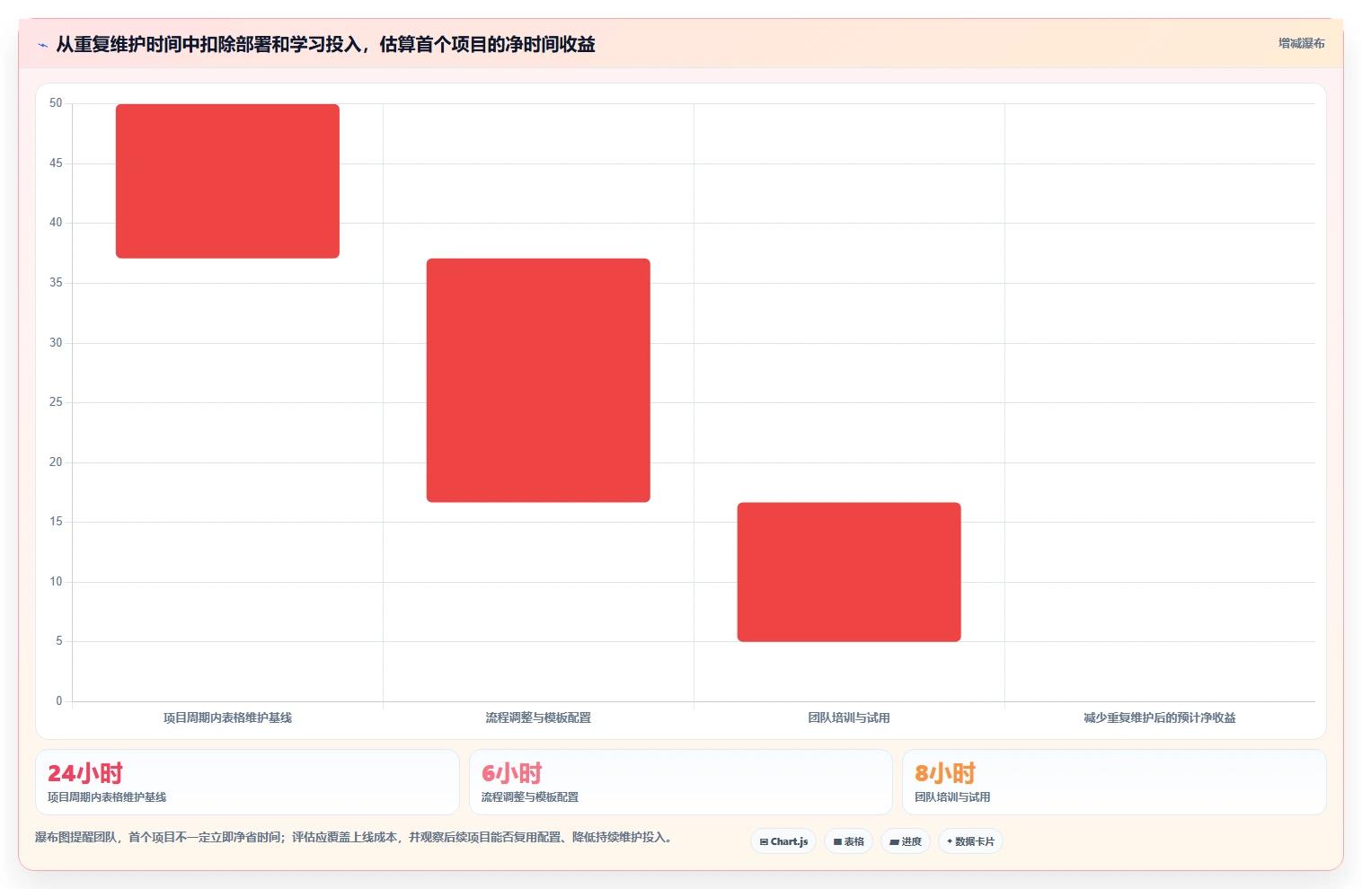Click the y-axis value 0

point(59,701)
